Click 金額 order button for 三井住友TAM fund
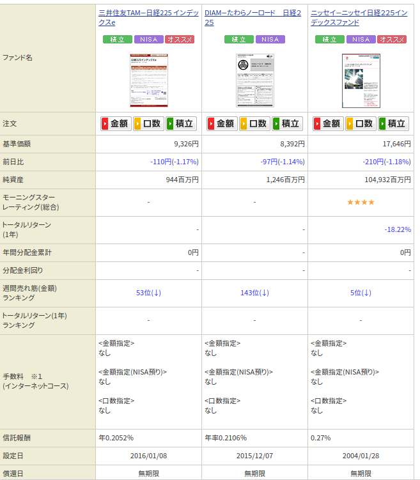 [x=116, y=124]
